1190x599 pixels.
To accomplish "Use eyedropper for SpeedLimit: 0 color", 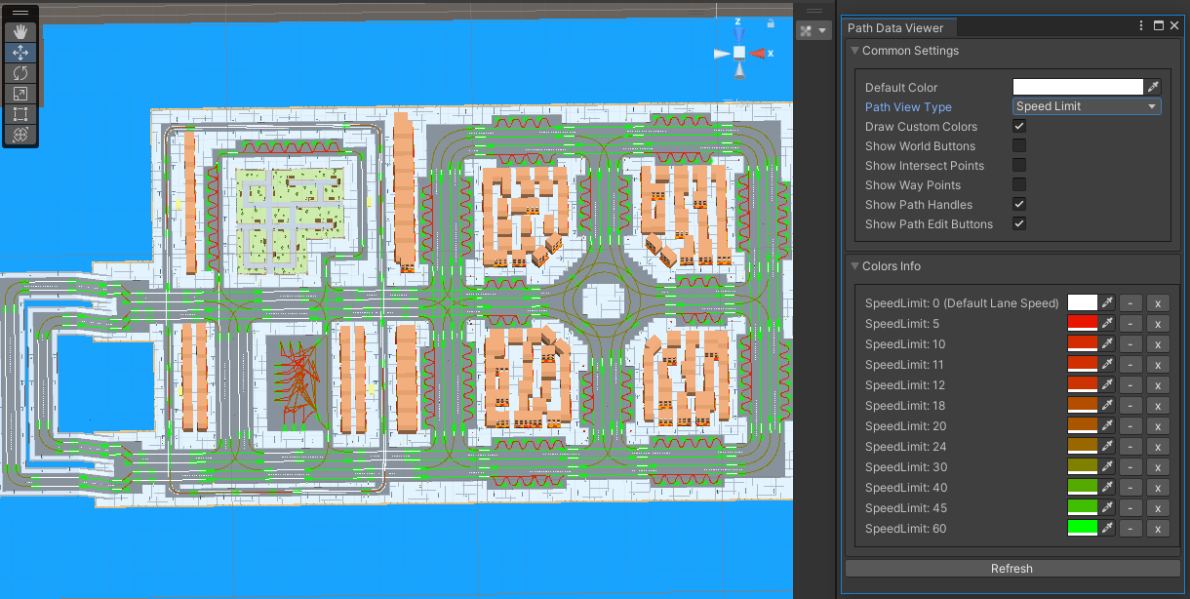I will click(x=1107, y=303).
